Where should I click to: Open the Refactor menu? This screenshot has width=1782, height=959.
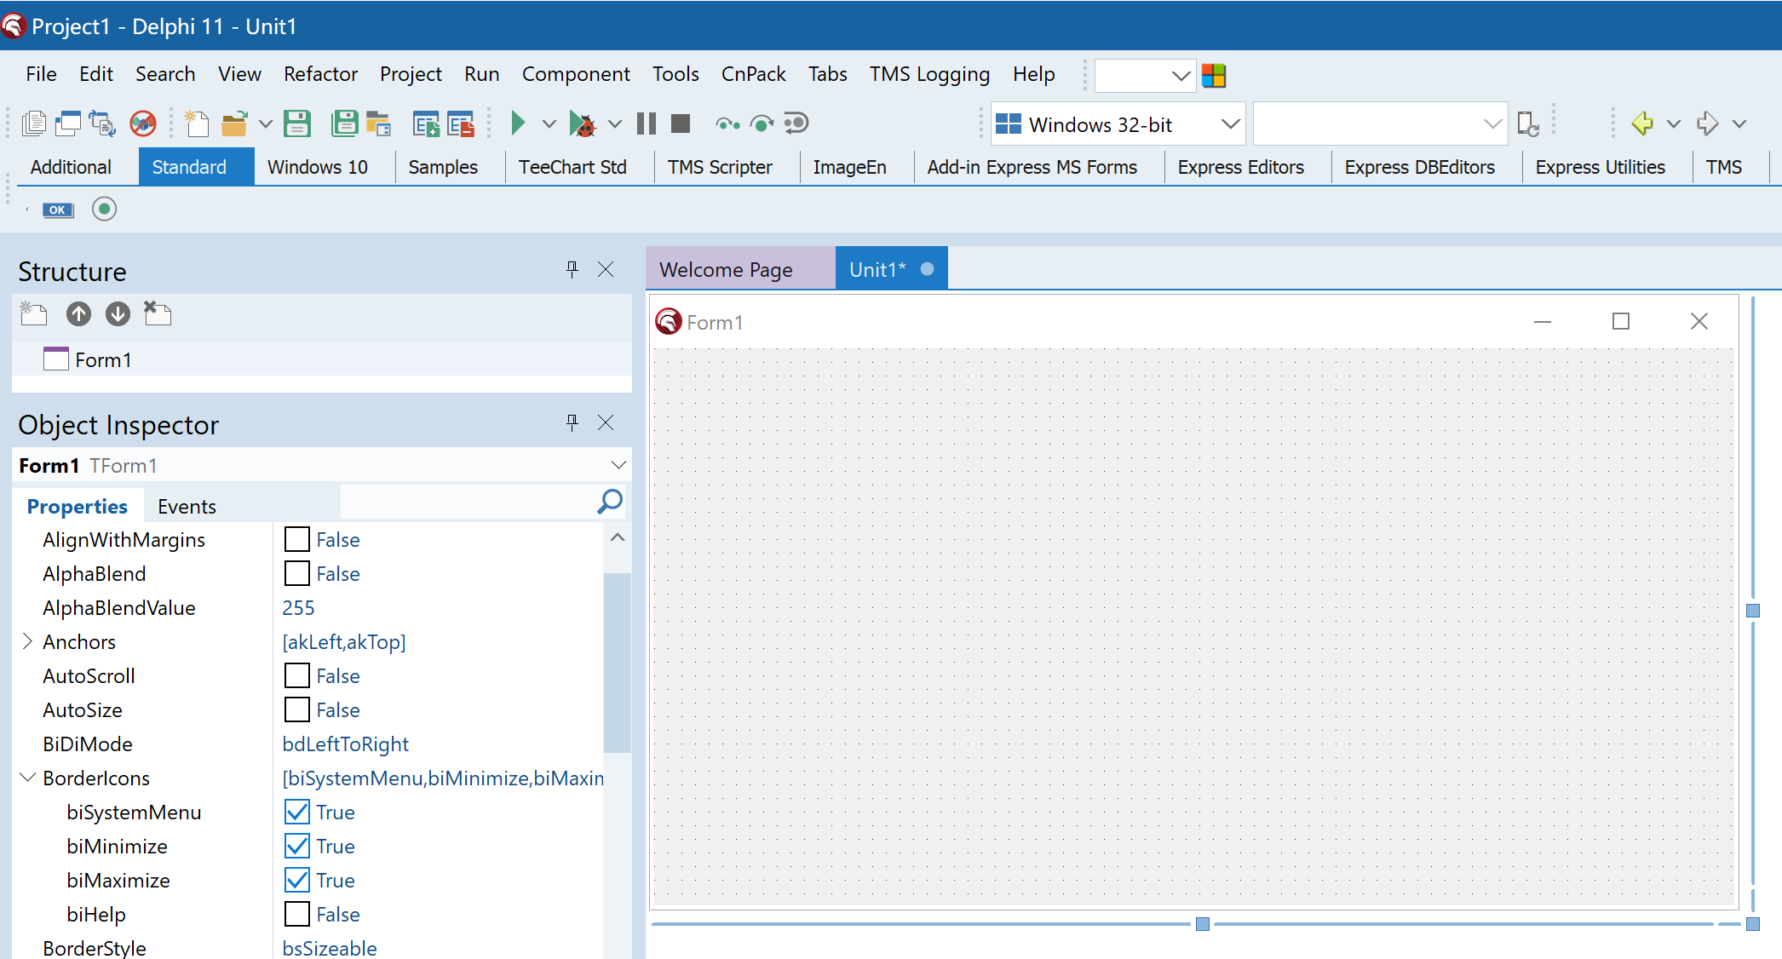click(320, 74)
